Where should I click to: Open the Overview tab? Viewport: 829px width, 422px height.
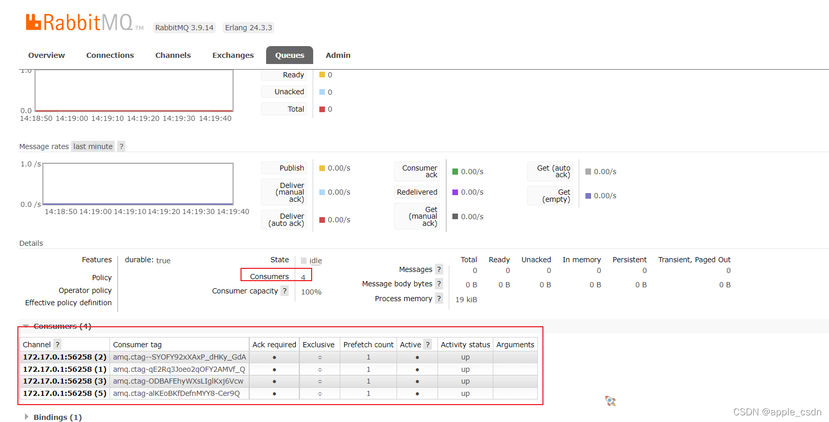pyautogui.click(x=47, y=55)
